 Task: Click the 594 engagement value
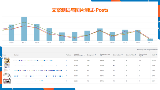[88, 60]
